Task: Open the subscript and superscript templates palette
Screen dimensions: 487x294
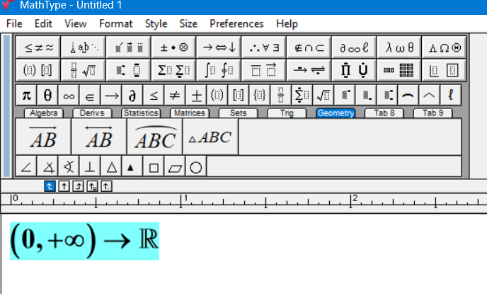Action: [x=129, y=70]
